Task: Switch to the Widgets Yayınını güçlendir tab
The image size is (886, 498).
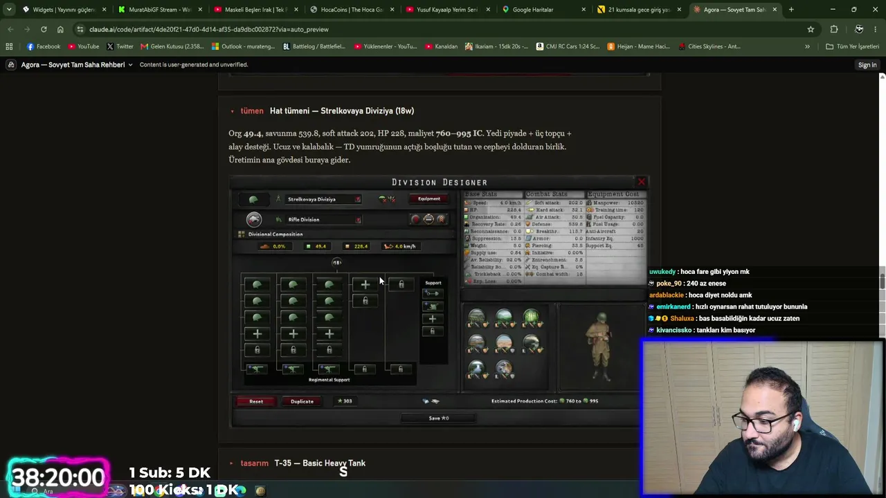Action: click(x=65, y=10)
